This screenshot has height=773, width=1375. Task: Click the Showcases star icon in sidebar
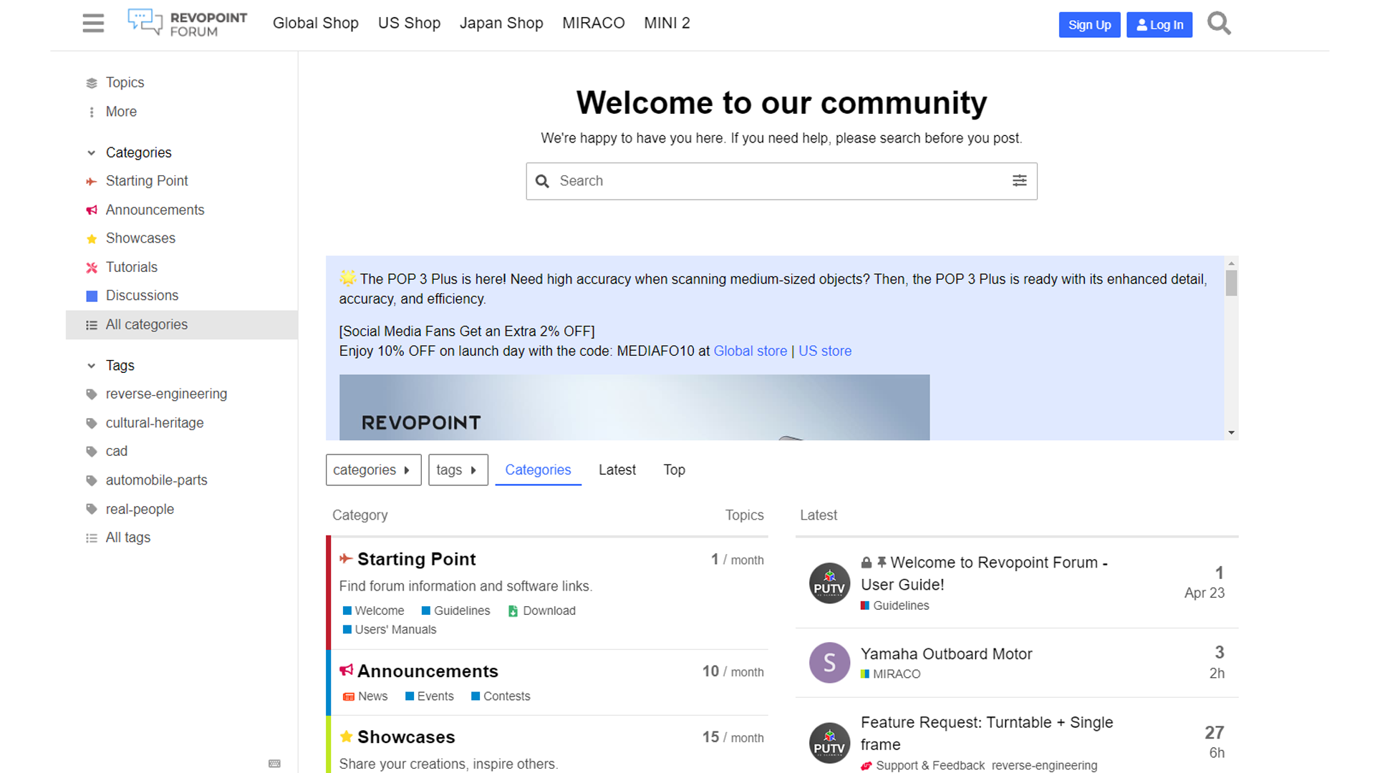92,239
